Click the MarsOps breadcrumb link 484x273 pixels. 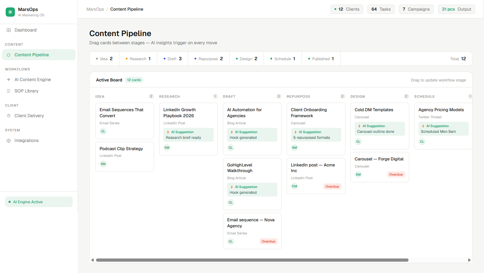(95, 9)
